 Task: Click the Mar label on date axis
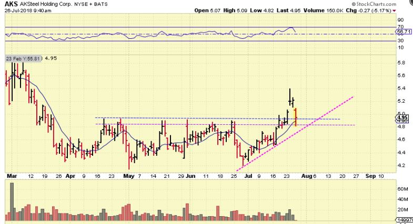tap(12, 176)
